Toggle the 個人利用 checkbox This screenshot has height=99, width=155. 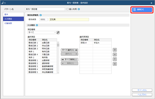68,9
